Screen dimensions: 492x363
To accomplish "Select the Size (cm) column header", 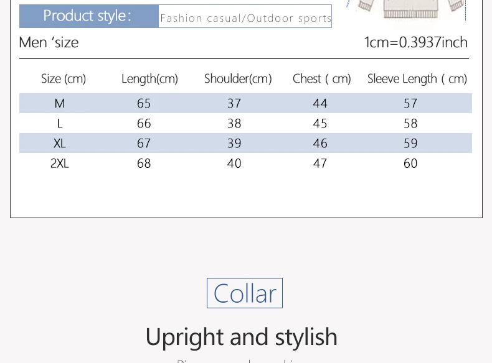I will pos(64,78).
